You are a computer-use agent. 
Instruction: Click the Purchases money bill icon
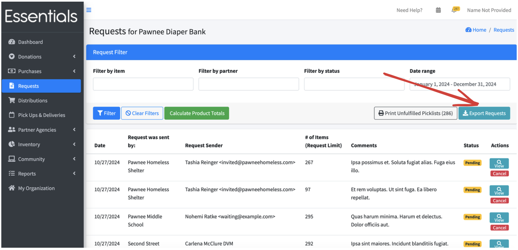[x=12, y=71]
